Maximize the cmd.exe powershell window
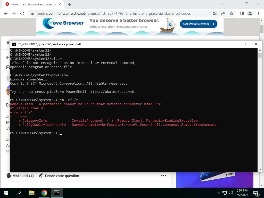 [244, 44]
